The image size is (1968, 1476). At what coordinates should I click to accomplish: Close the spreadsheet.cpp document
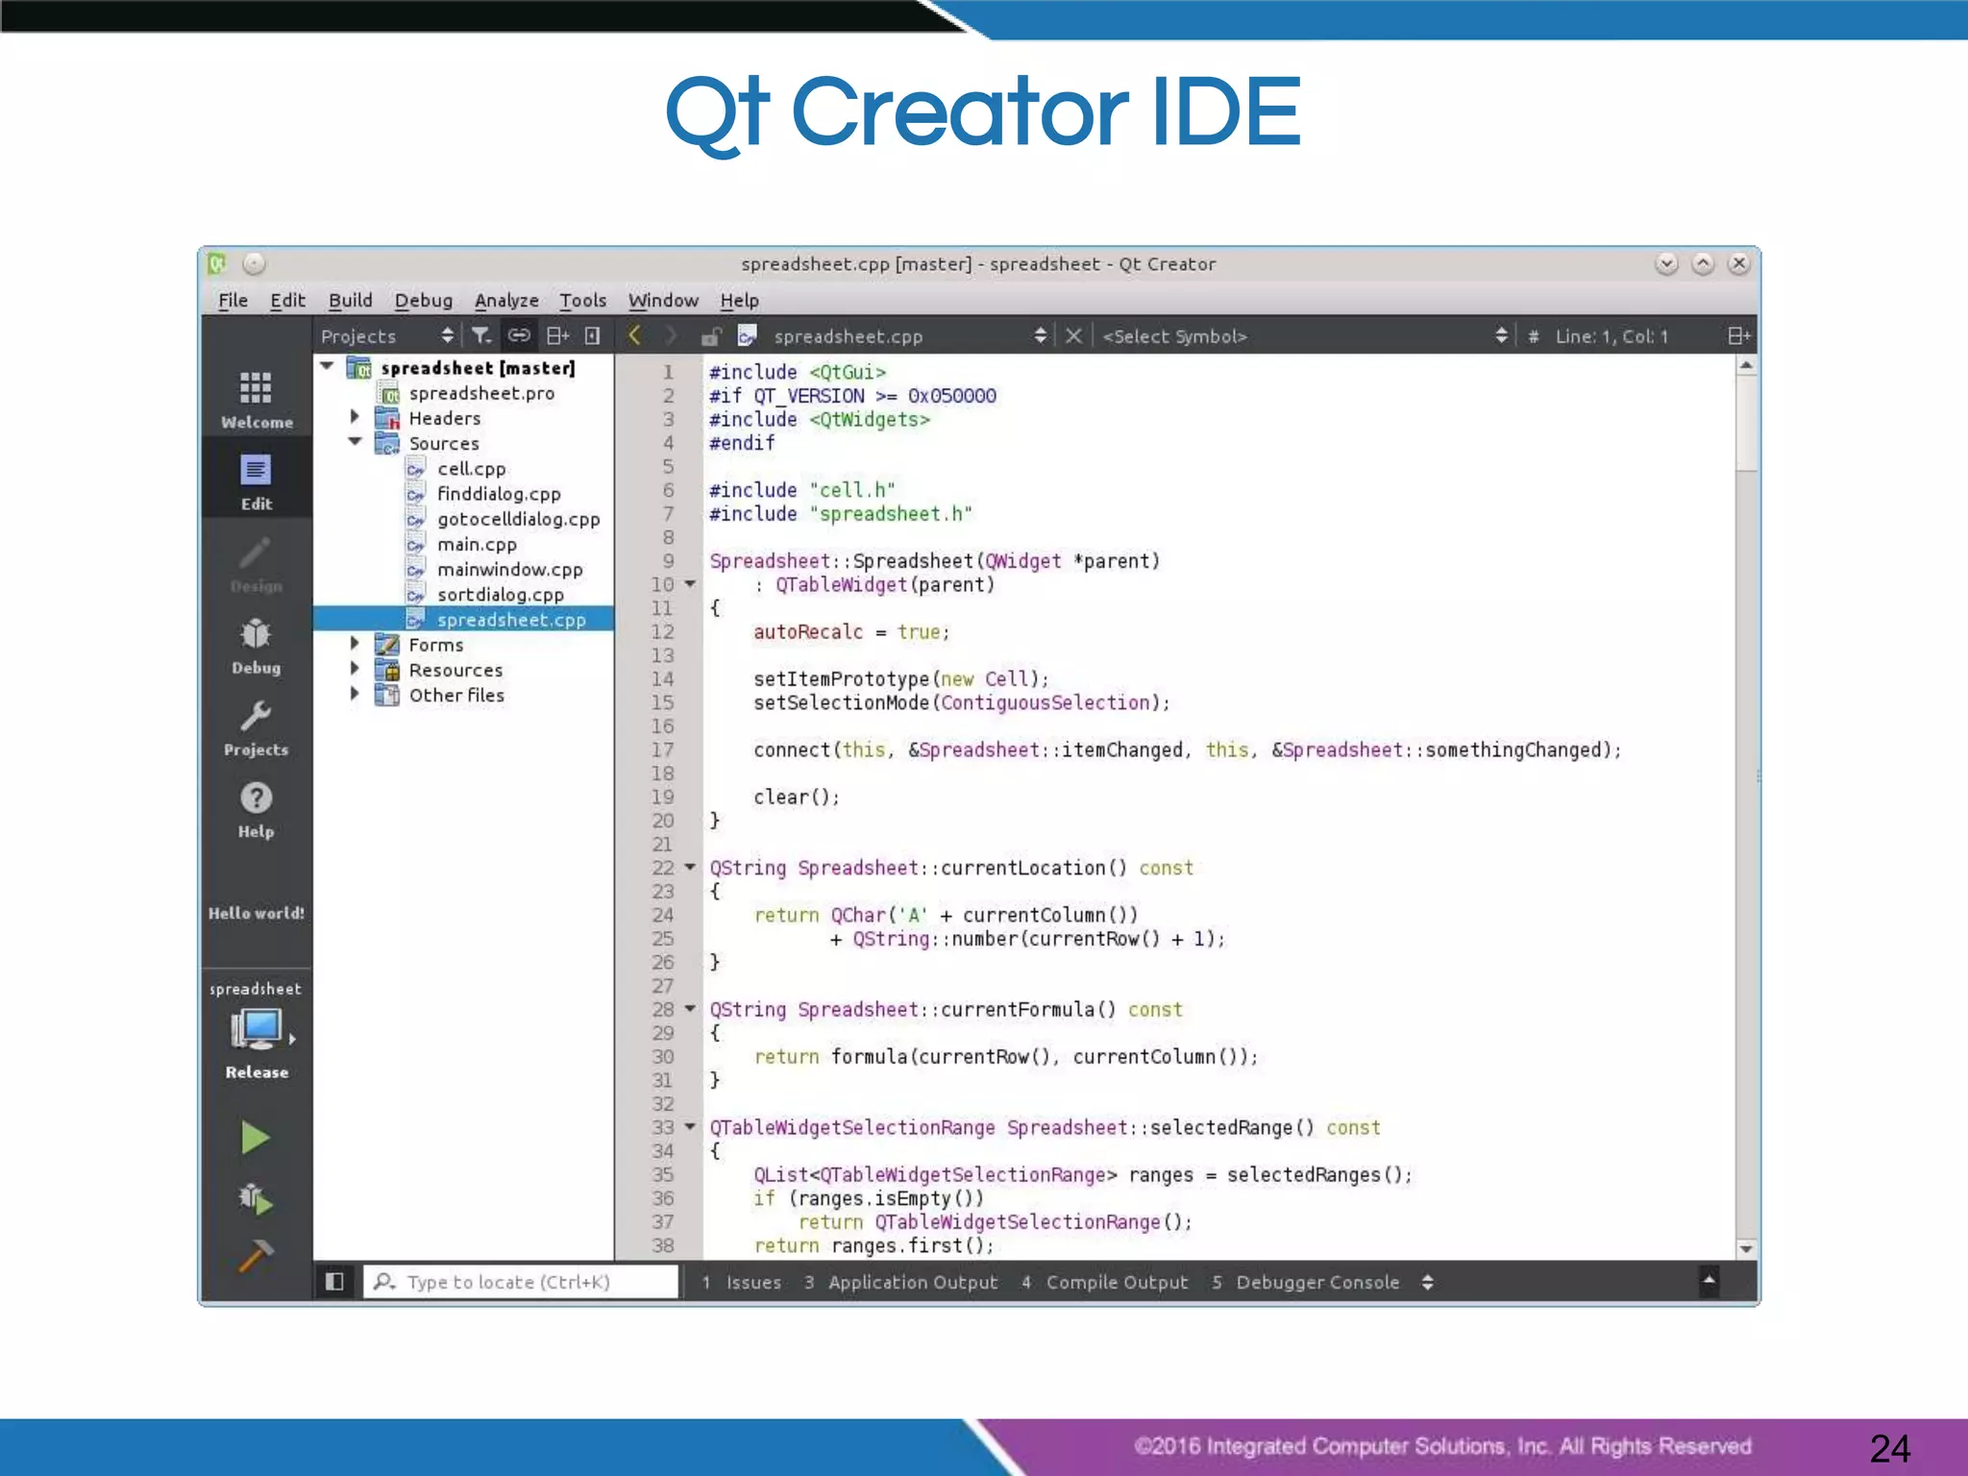click(1073, 335)
